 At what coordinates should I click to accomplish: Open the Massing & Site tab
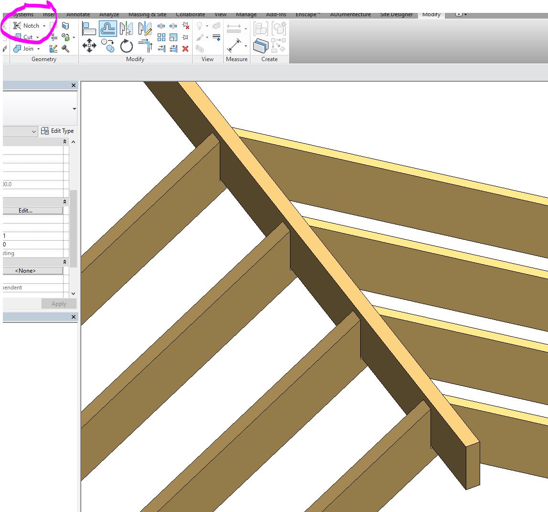click(x=147, y=14)
